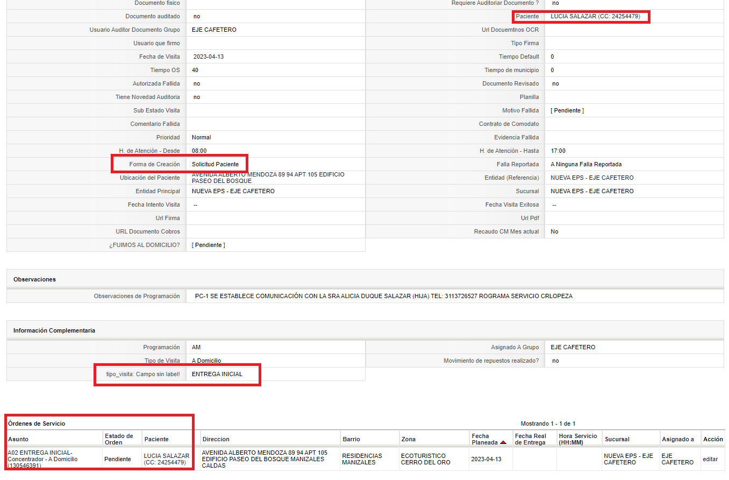The width and height of the screenshot is (729, 480).
Task: Click the ¿FUIMOS AL DOMICILIO? Pendiente value
Action: (x=209, y=245)
